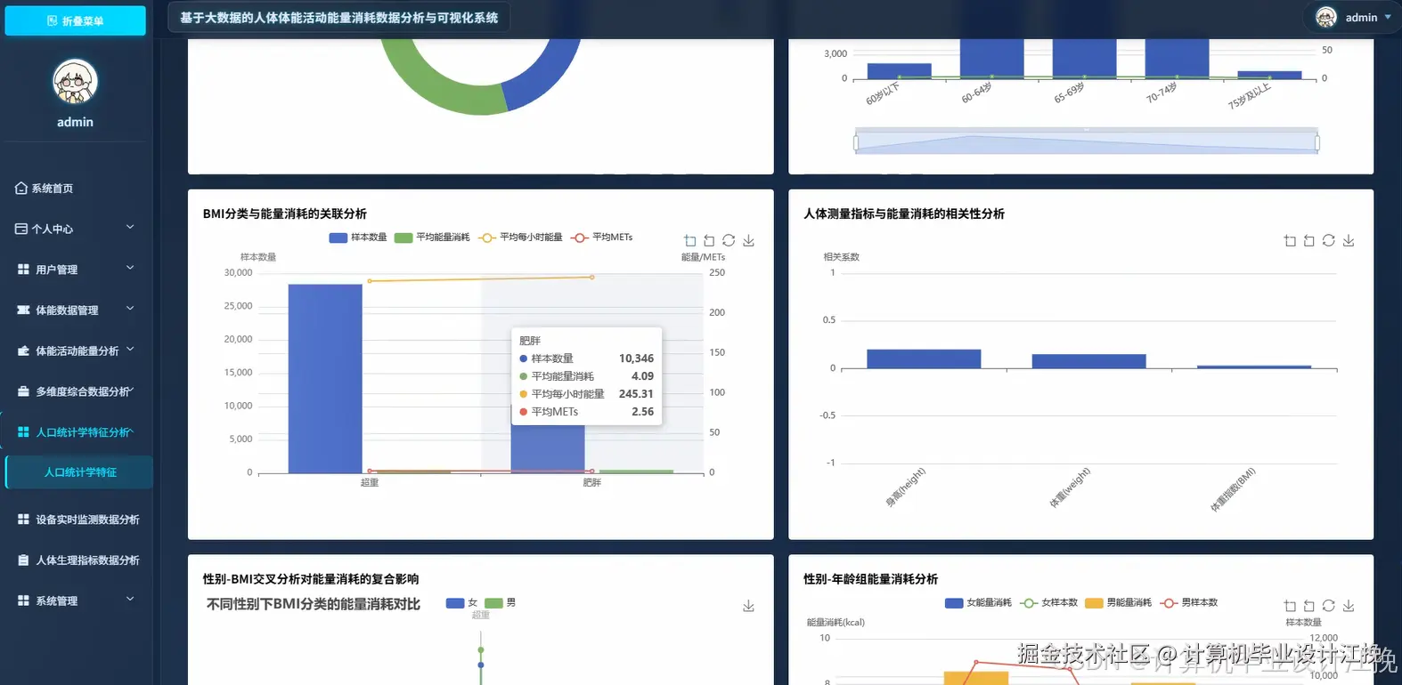Download BMI分类与能量消耗 chart as image

(x=749, y=241)
